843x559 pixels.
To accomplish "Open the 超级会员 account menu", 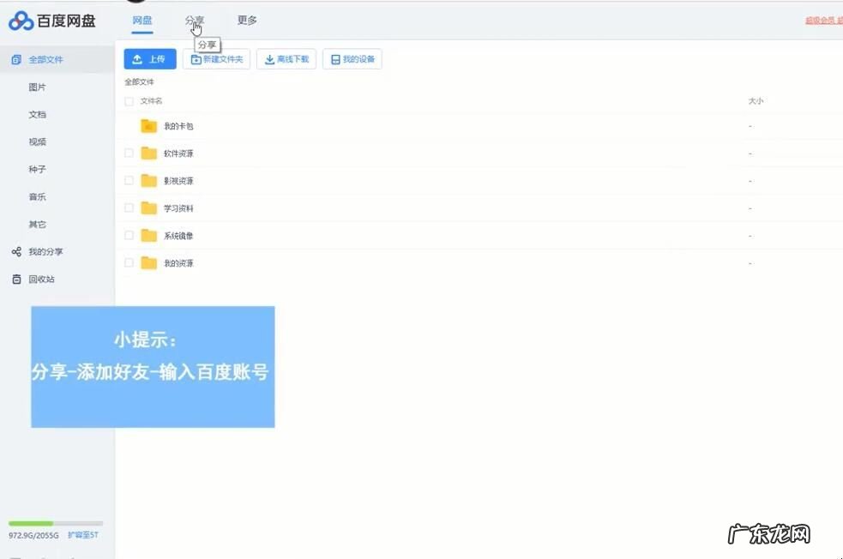I will click(x=824, y=20).
